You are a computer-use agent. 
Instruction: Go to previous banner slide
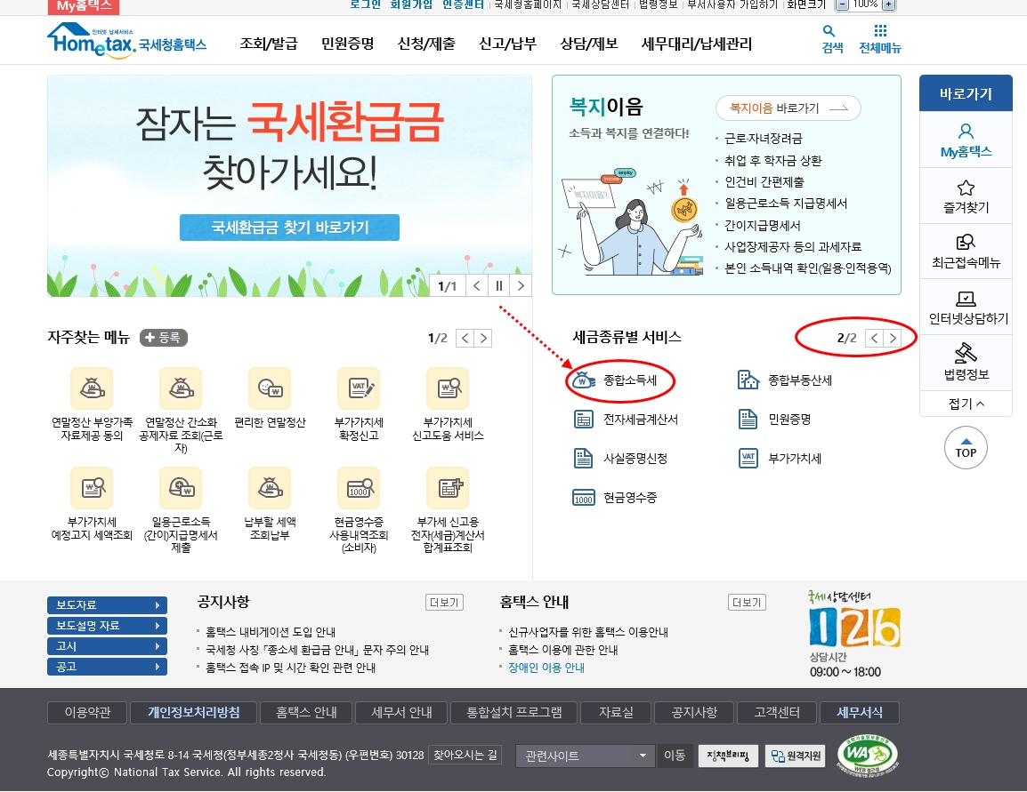click(x=477, y=286)
